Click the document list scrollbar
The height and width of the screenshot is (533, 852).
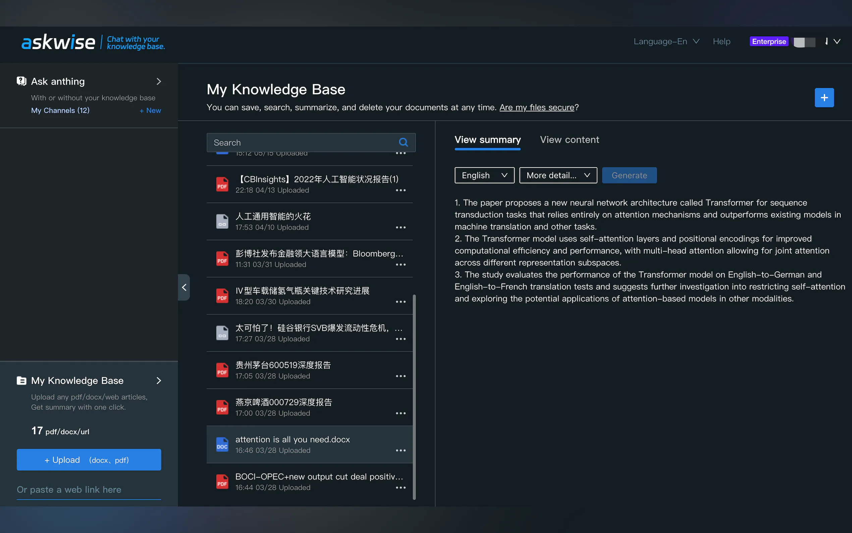pyautogui.click(x=414, y=397)
